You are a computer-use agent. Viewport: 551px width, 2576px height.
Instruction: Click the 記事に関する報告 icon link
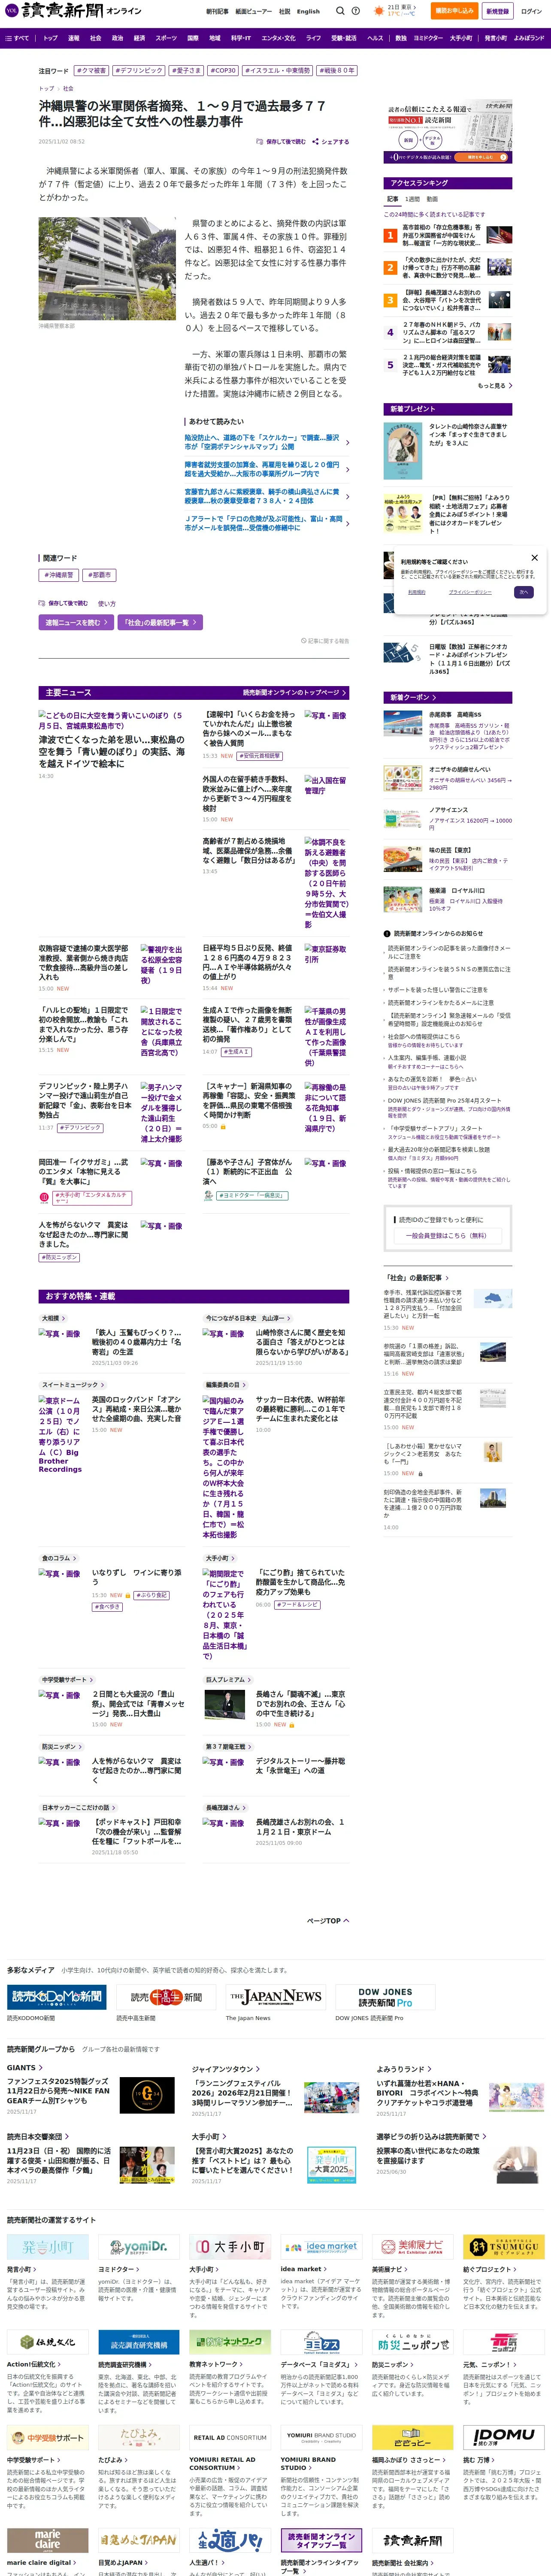point(325,641)
